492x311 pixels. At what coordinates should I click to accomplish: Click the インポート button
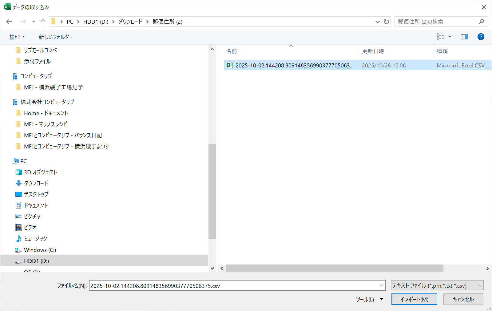tap(414, 299)
